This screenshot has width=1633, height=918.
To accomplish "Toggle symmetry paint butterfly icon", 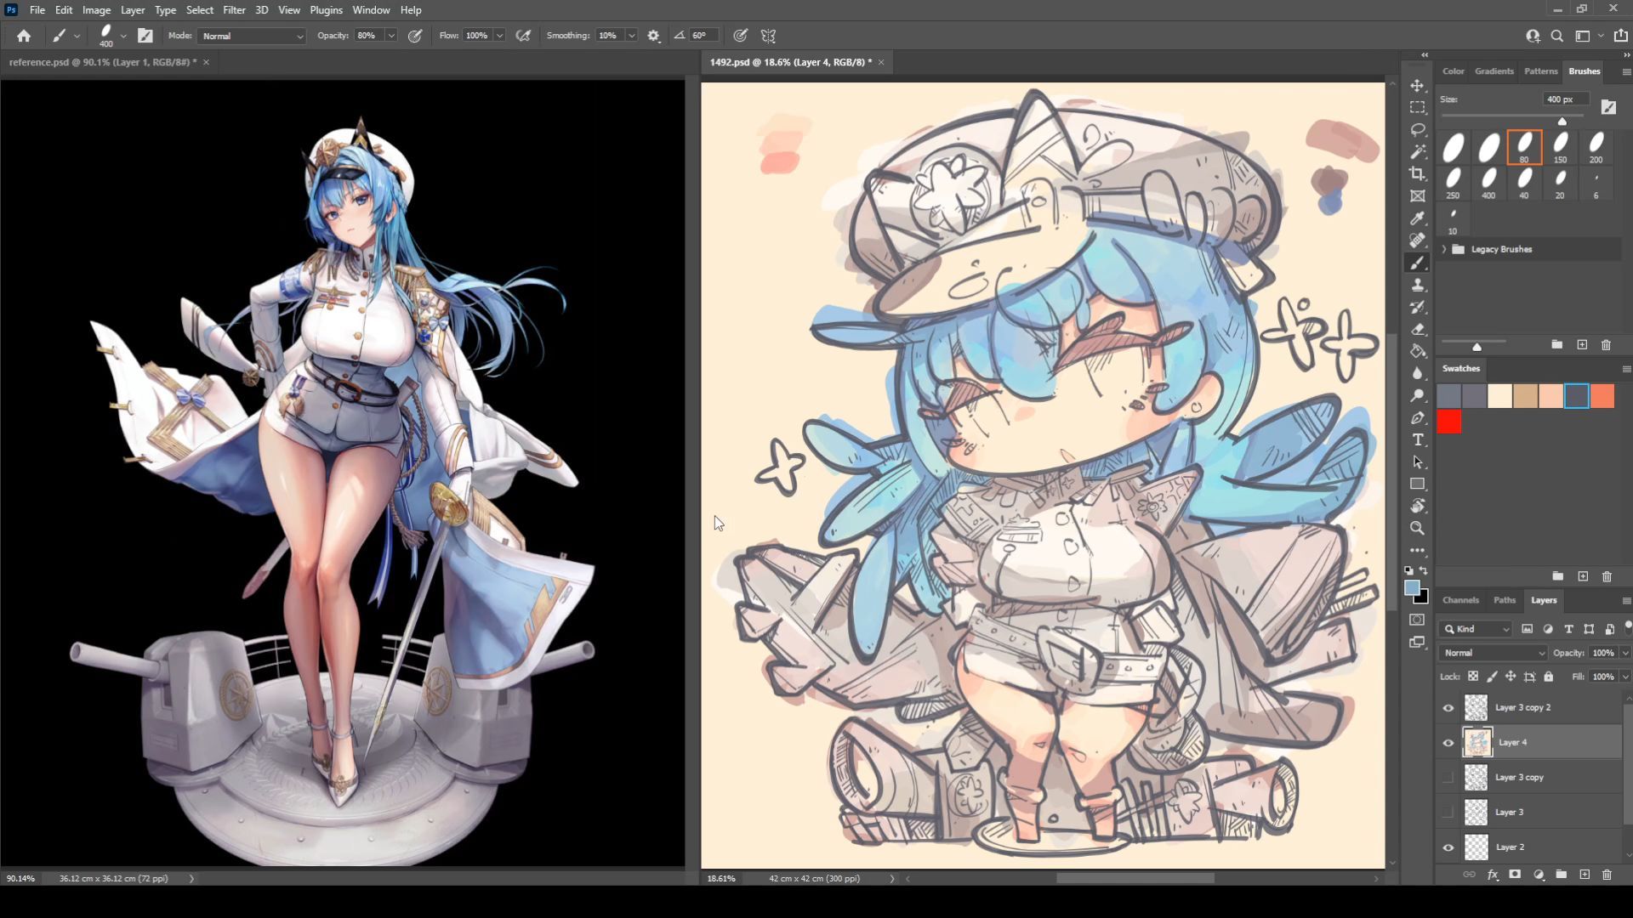I will [x=768, y=36].
